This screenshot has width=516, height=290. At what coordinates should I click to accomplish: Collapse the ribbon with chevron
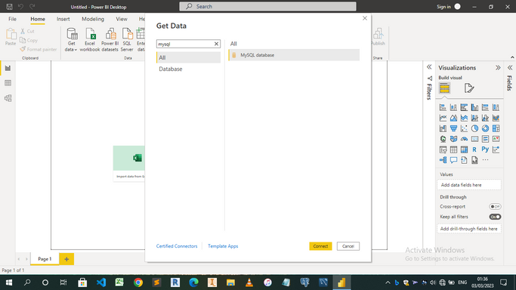pos(512,57)
